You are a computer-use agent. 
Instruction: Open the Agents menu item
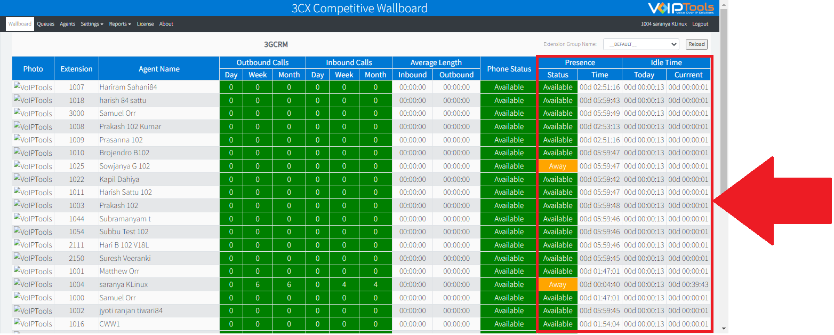pyautogui.click(x=68, y=24)
